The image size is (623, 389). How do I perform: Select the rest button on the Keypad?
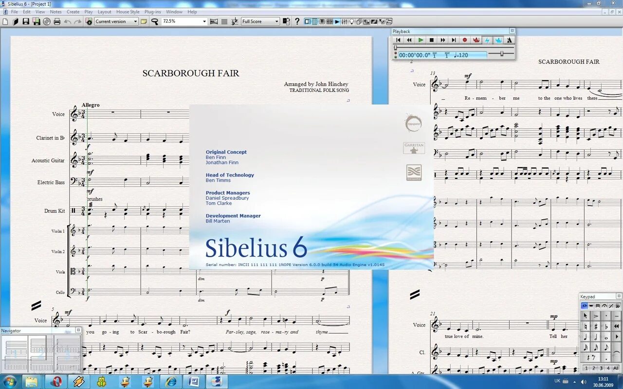click(x=591, y=357)
